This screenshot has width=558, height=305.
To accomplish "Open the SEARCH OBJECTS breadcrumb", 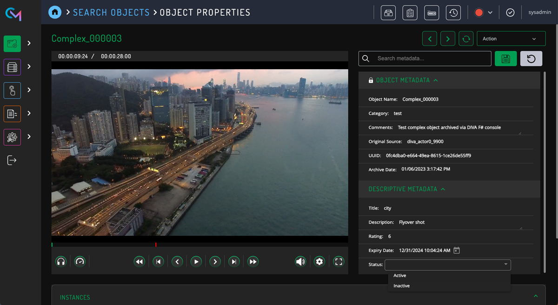I will point(111,12).
